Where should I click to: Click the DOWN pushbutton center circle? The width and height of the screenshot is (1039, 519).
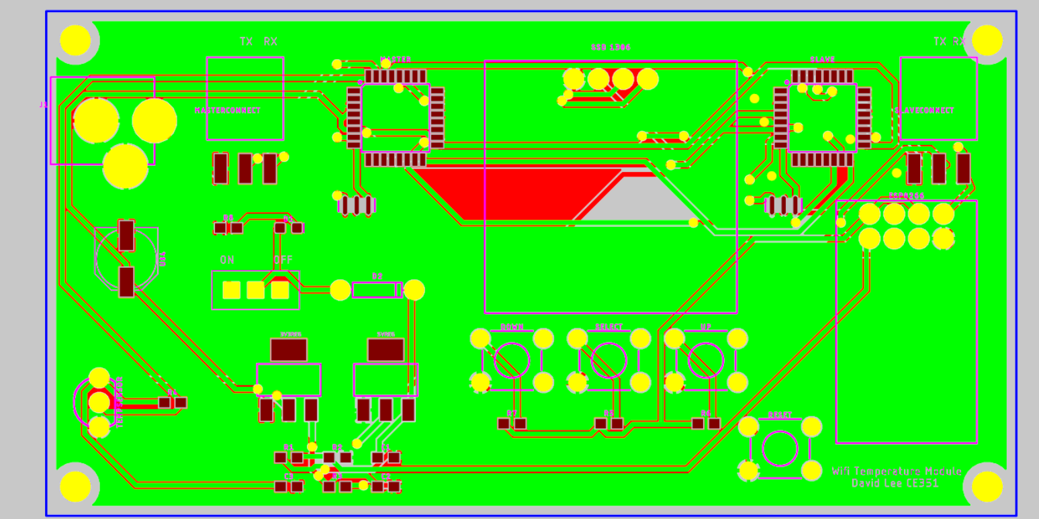512,361
